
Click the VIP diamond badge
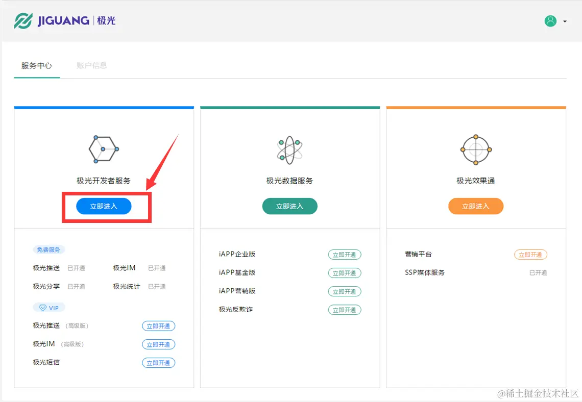[48, 308]
